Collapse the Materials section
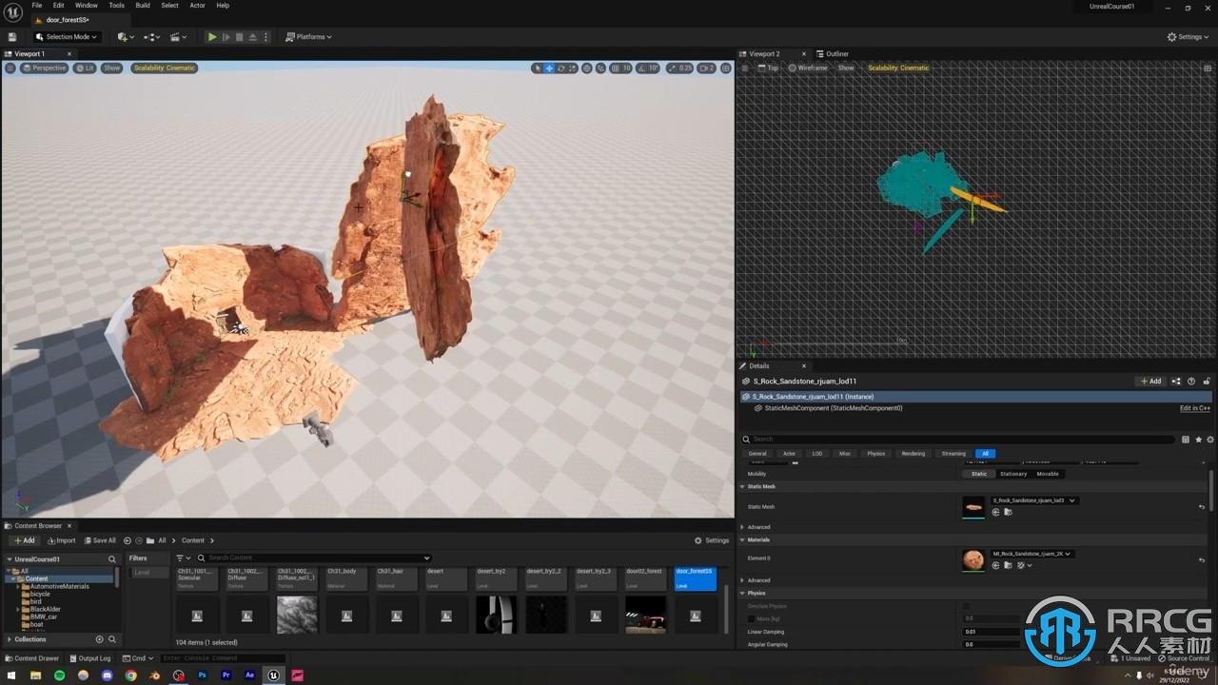 coord(743,539)
